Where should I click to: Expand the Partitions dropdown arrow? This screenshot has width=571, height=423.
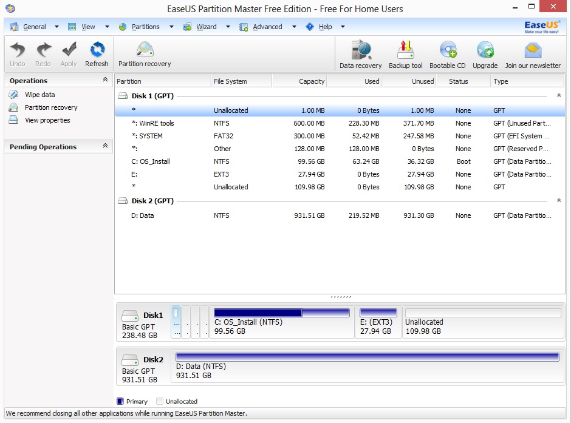[171, 27]
